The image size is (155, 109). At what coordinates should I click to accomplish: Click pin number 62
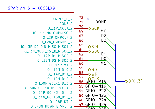click(81, 54)
